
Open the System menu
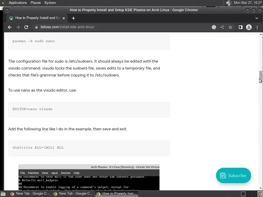(50, 3)
